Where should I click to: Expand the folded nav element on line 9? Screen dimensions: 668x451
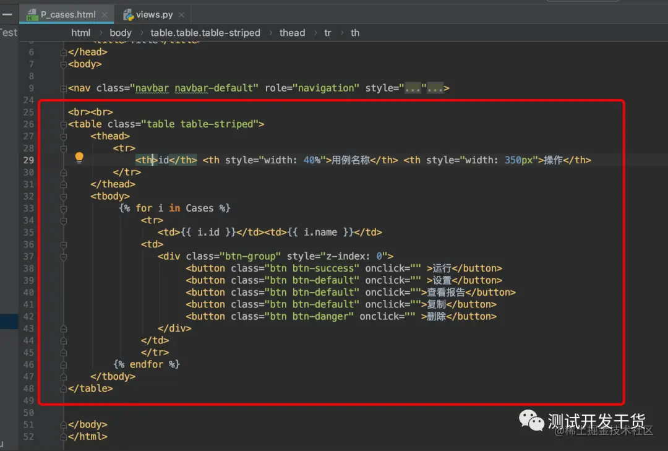click(x=64, y=88)
